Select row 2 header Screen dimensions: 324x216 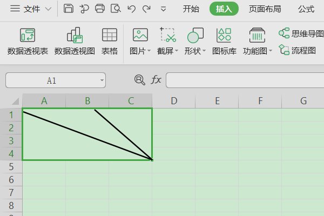tap(11, 128)
